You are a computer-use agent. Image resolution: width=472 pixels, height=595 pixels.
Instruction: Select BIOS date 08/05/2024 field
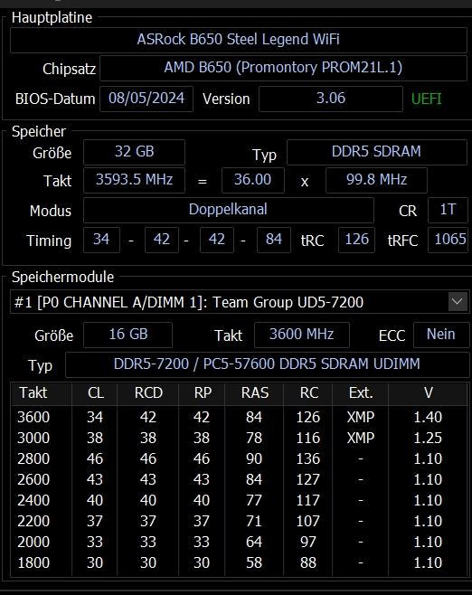146,99
